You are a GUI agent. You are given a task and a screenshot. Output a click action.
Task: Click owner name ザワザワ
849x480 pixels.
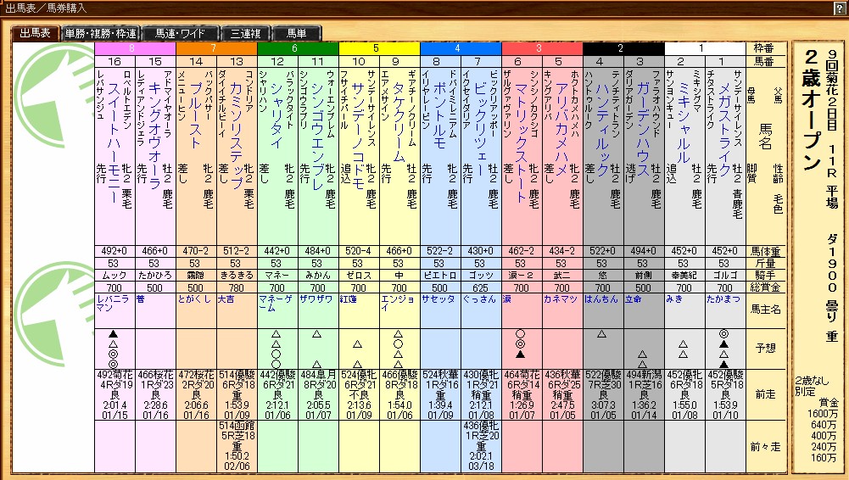[316, 299]
